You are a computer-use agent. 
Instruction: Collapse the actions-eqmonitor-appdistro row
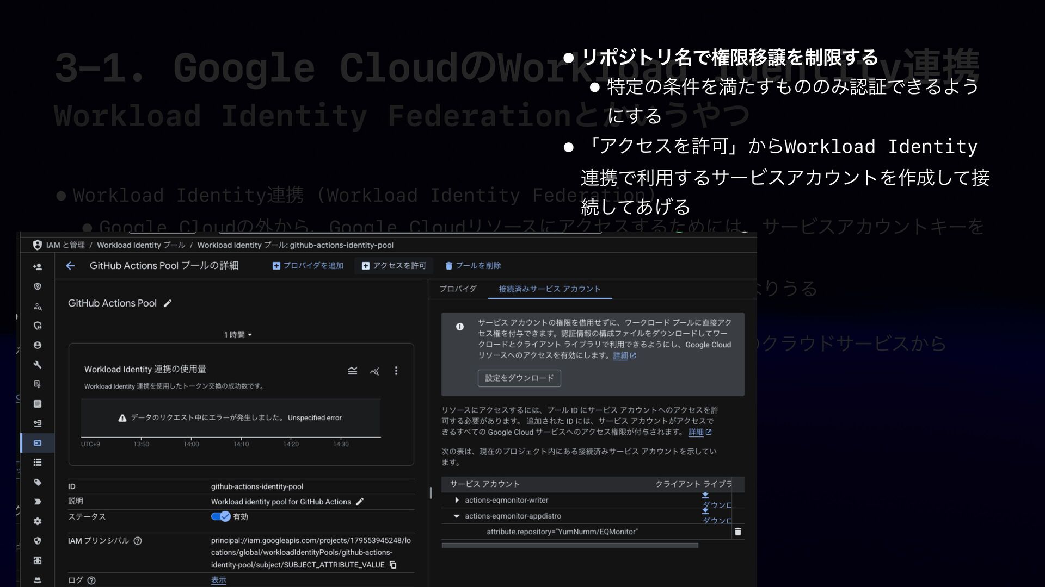point(457,516)
